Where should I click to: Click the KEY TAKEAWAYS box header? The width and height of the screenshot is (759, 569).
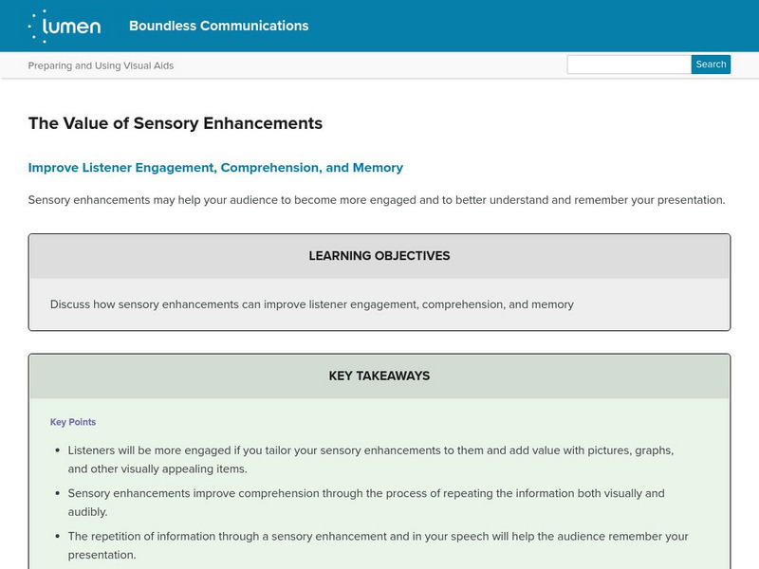(x=379, y=376)
